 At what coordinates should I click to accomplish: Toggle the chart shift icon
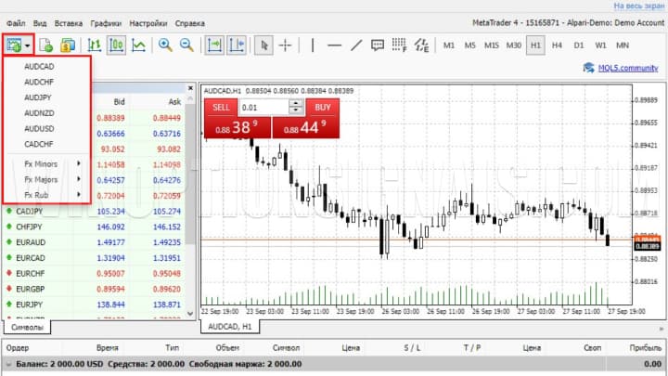(236, 45)
